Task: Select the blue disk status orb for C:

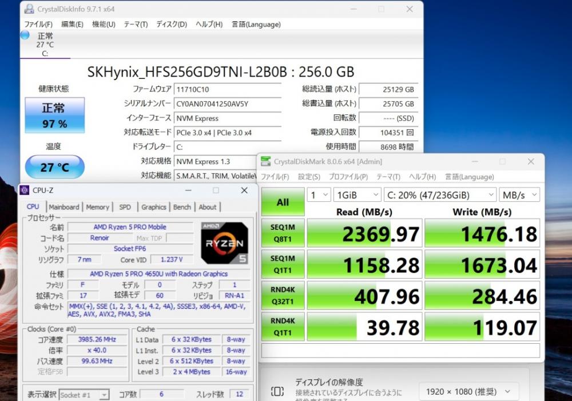Action: tap(25, 35)
